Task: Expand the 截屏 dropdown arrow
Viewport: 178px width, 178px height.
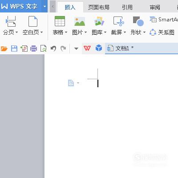Action: [125, 32]
